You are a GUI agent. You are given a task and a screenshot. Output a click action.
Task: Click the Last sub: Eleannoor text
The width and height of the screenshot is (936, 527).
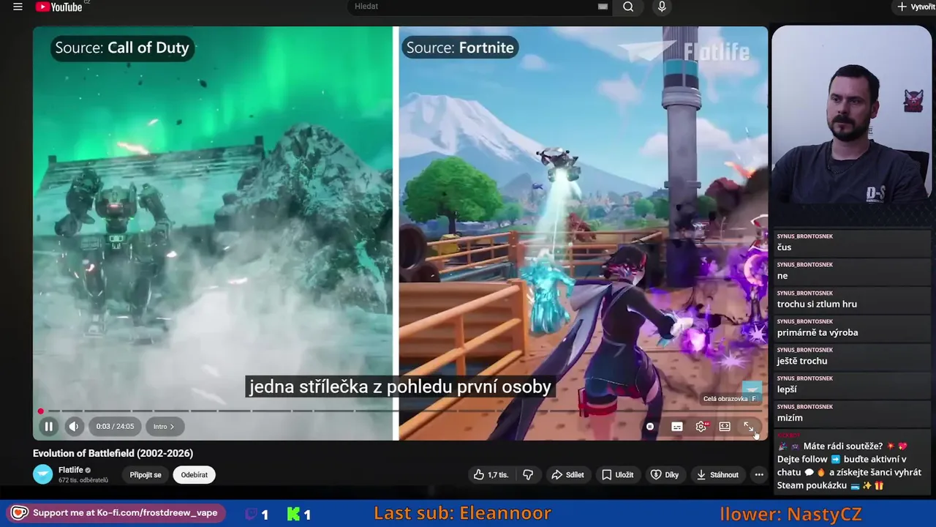tap(462, 513)
